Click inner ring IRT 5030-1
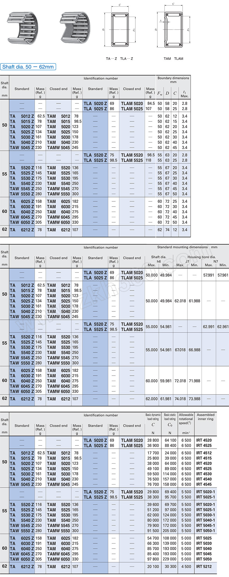 coord(206,515)
